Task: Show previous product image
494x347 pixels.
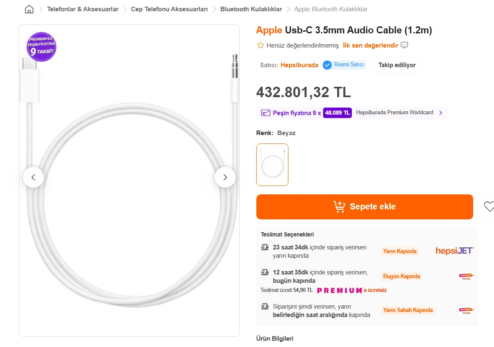Action: pos(33,177)
